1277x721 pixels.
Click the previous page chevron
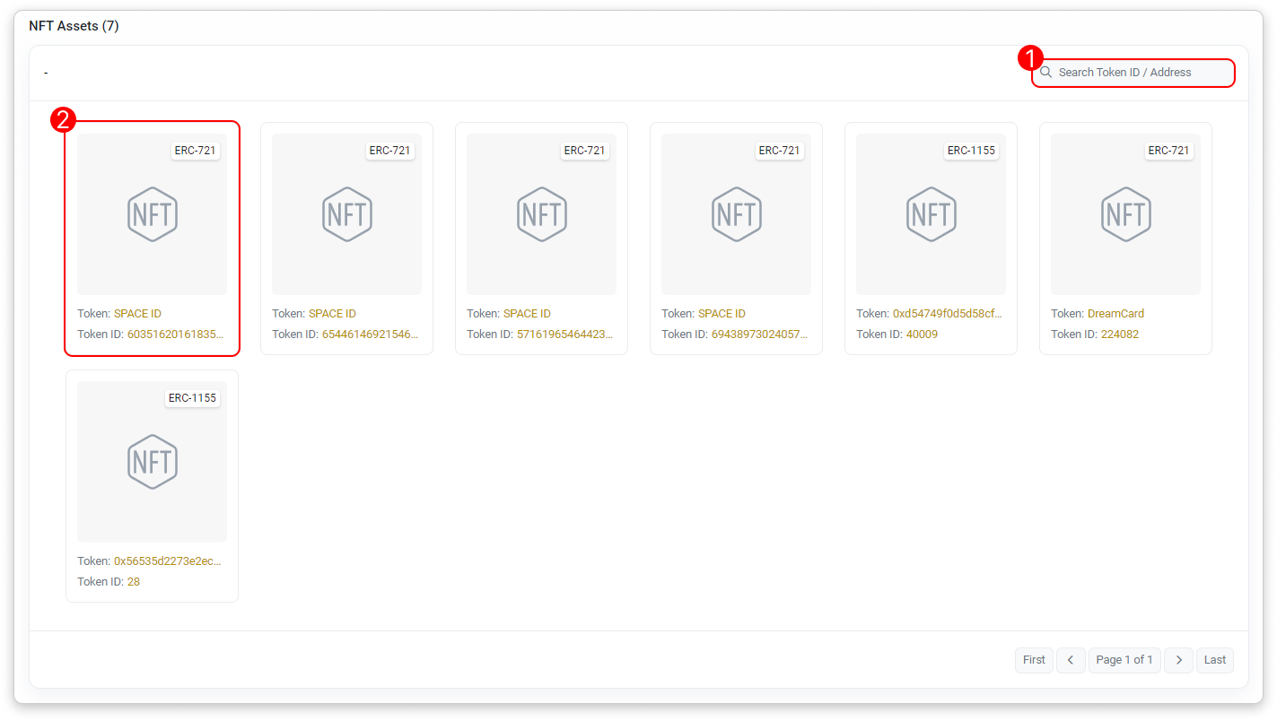pos(1071,660)
